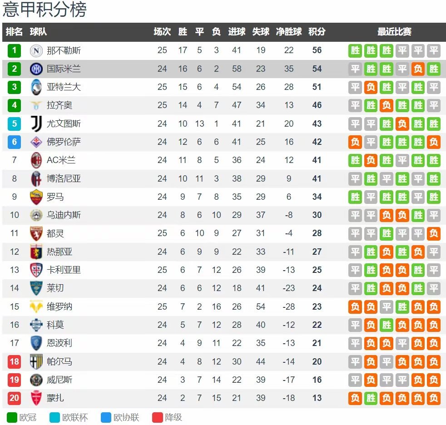This screenshot has height=425, width=446.
Task: Click the 进球 column header
Action: click(x=237, y=32)
